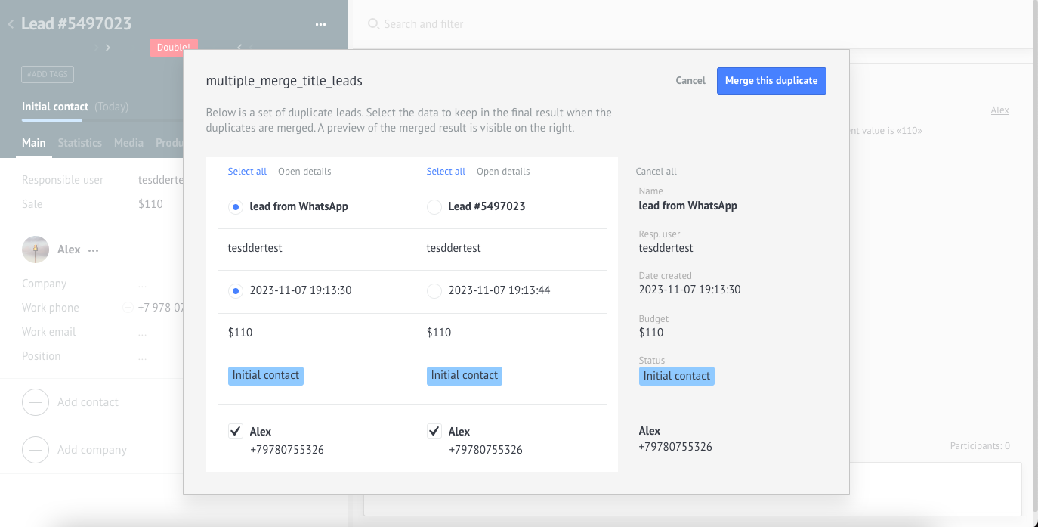
Task: Click the plus icon for Add company
Action: [36, 450]
